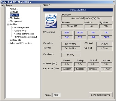Image resolution: width=116 pixels, height=101 pixels.
Task: Click the 6FD signature field
Action: 106,26
